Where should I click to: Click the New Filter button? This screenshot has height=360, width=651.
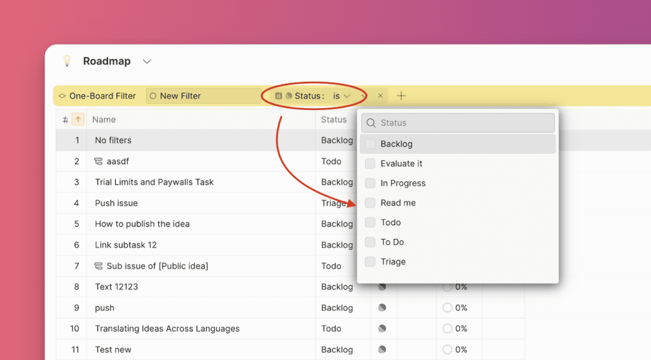tap(203, 96)
